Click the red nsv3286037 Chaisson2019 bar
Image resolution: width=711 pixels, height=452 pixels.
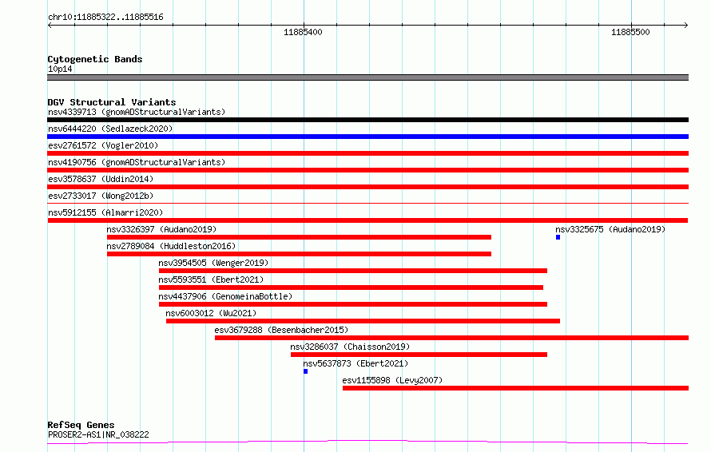pos(419,355)
